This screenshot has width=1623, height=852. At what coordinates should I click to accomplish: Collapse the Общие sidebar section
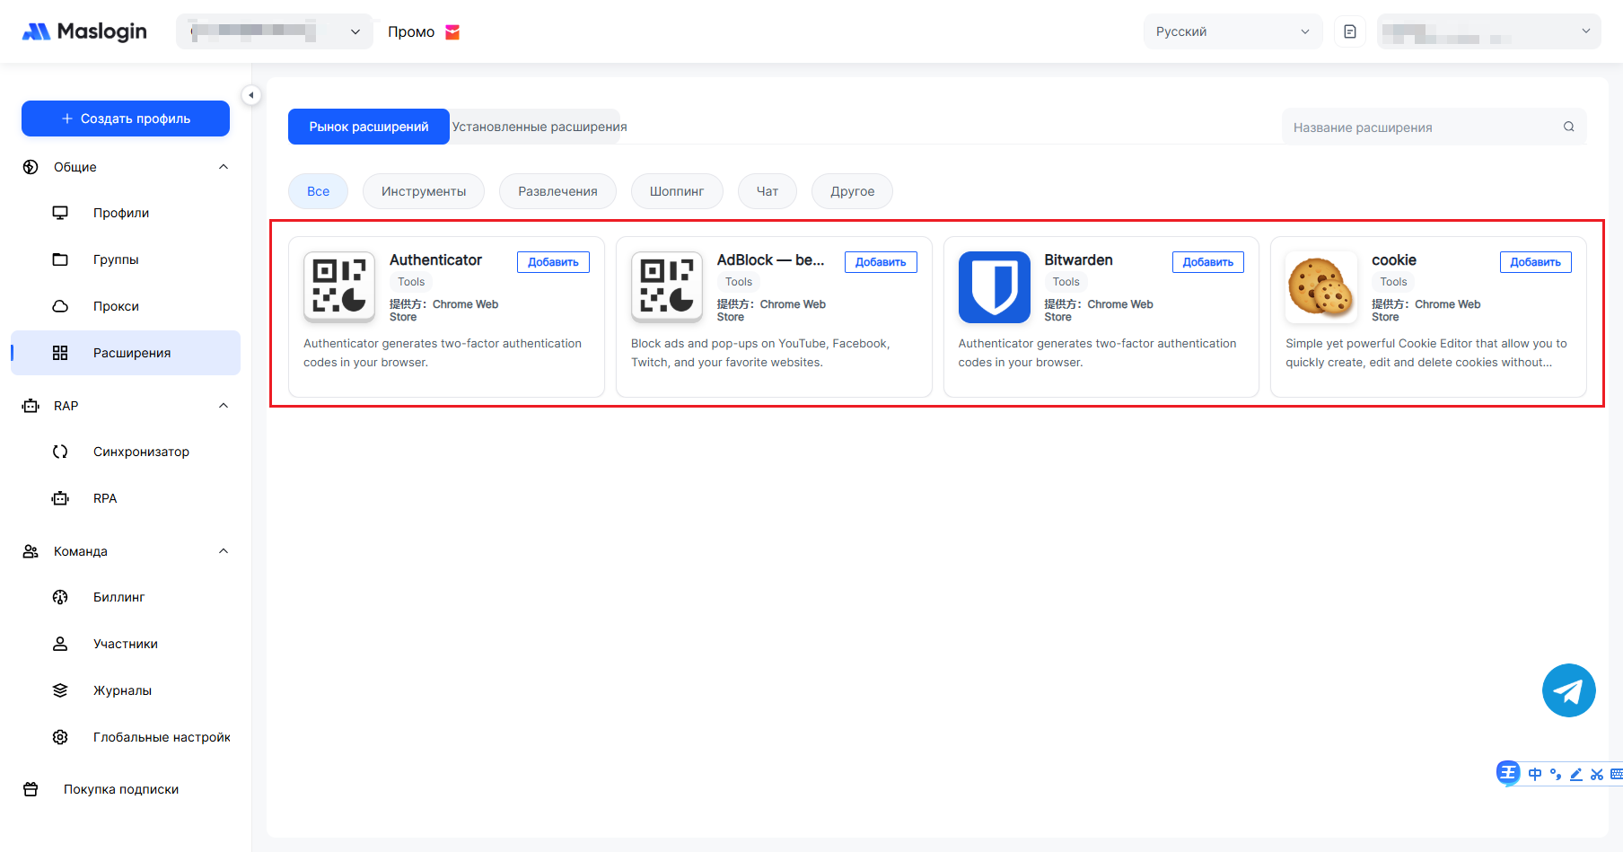224,167
